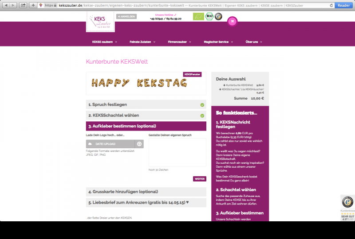Click the WEITER button

pos(199,179)
